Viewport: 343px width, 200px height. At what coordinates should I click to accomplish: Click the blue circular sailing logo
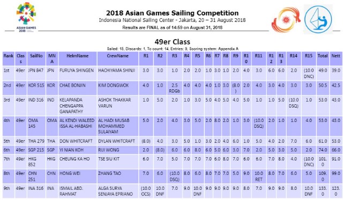[x=318, y=19]
